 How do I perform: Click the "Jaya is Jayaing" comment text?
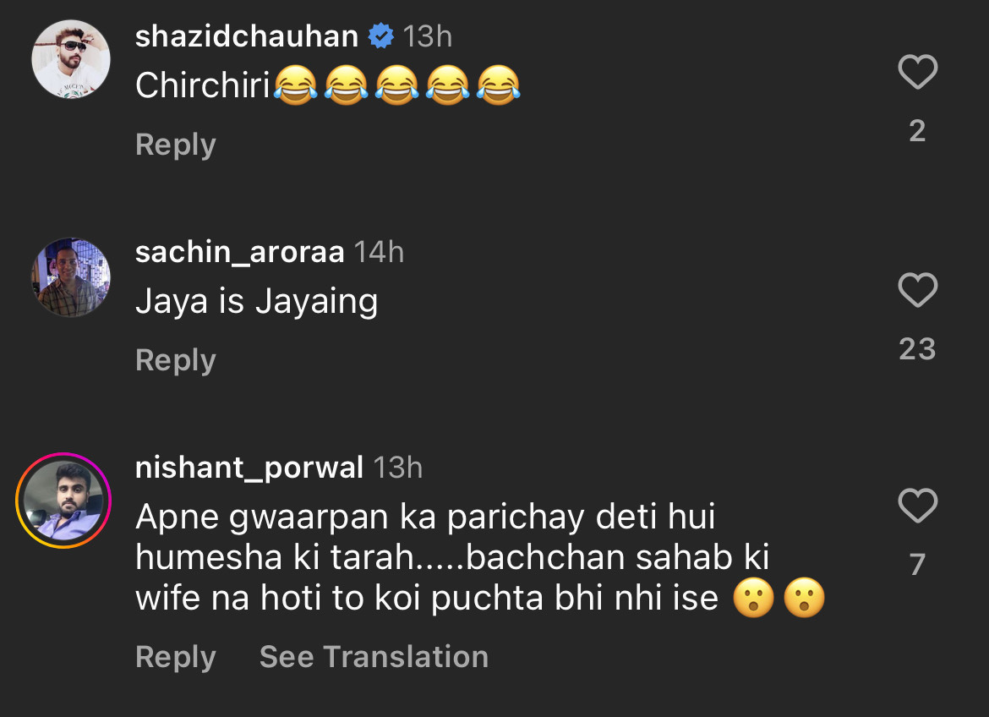(x=256, y=302)
